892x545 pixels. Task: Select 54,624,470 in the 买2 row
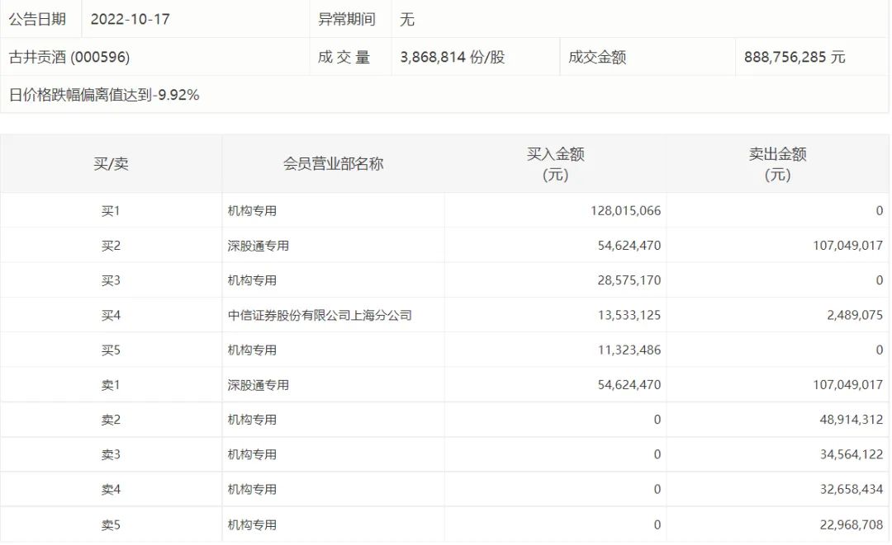(629, 246)
